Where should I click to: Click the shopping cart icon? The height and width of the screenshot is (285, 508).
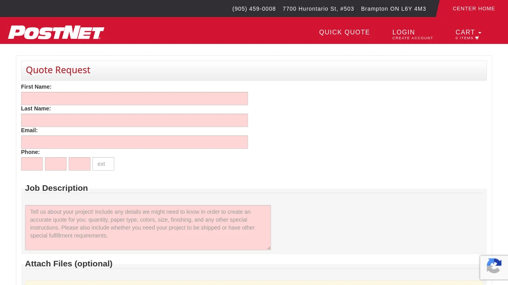pos(477,38)
